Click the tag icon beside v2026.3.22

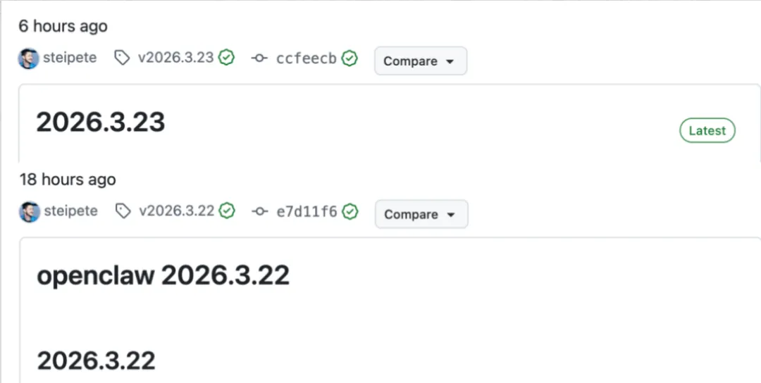point(123,211)
